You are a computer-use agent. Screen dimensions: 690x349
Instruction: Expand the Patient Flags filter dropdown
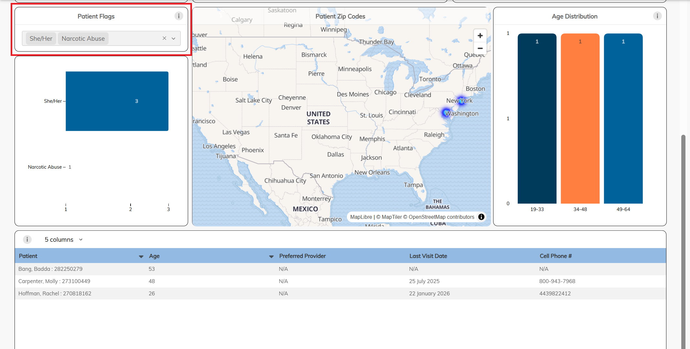pos(174,38)
